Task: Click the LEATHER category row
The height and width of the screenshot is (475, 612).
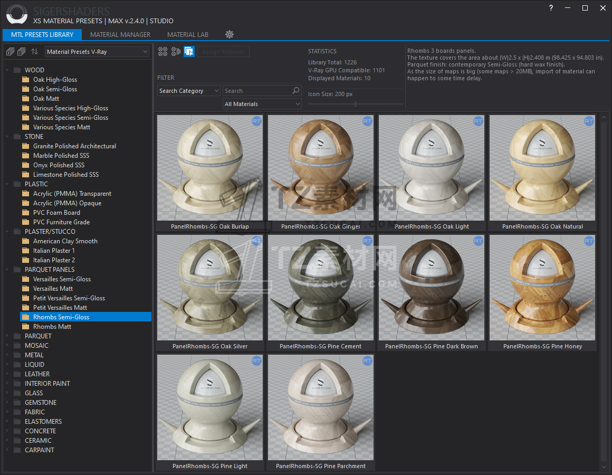Action: point(37,374)
